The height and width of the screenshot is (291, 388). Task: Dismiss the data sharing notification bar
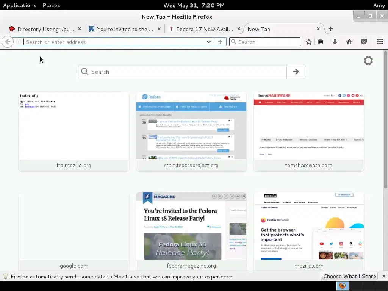click(383, 276)
